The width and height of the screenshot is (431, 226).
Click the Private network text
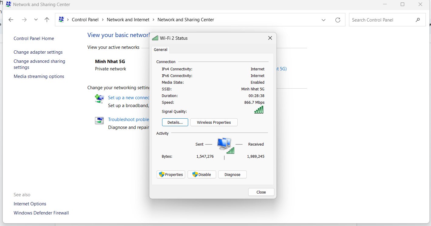pos(110,69)
